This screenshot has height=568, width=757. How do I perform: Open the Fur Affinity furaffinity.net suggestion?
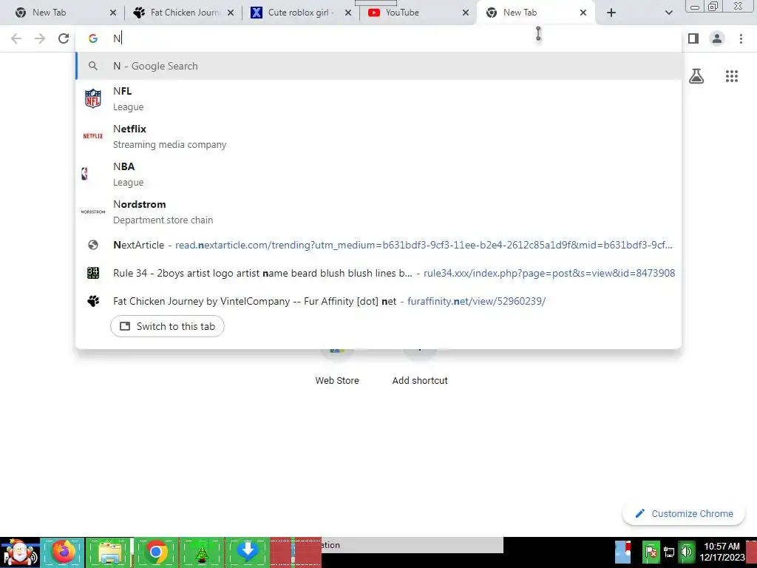pyautogui.click(x=378, y=301)
